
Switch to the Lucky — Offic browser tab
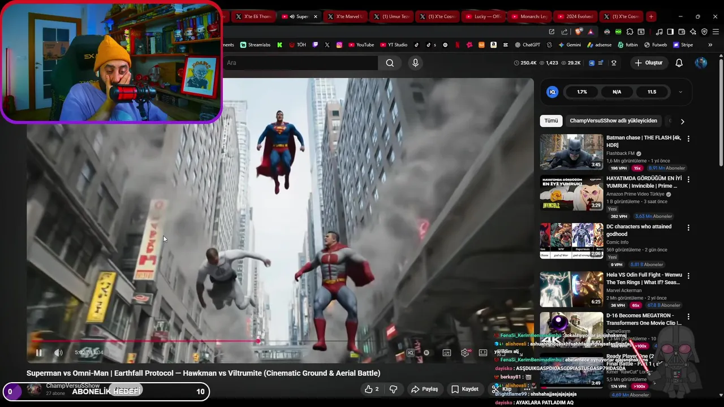[484, 16]
